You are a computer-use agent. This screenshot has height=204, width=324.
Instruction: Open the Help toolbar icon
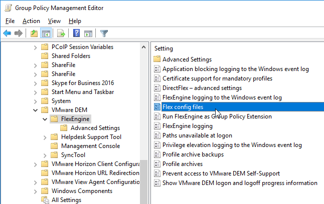76,33
